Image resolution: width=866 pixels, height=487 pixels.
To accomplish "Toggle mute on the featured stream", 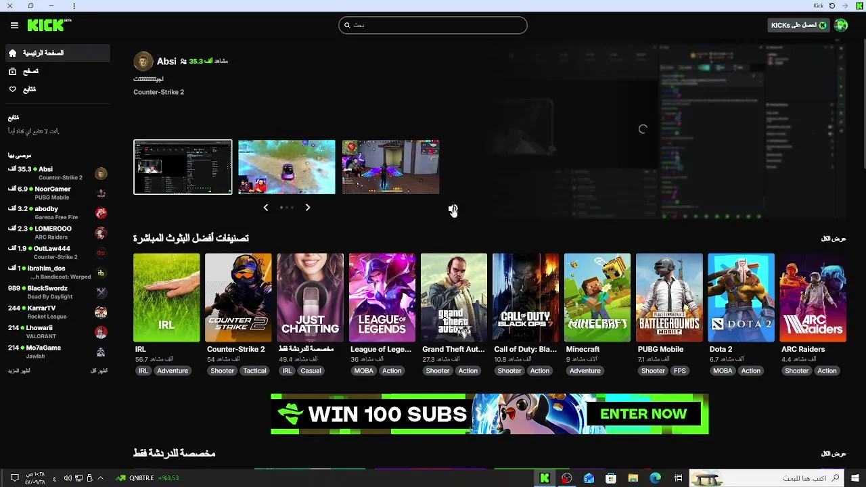I will point(453,210).
